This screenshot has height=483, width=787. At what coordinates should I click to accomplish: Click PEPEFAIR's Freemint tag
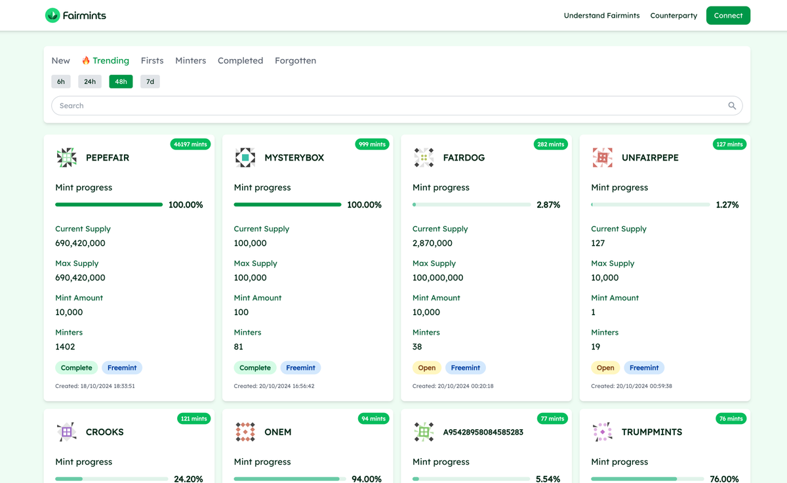pyautogui.click(x=122, y=368)
